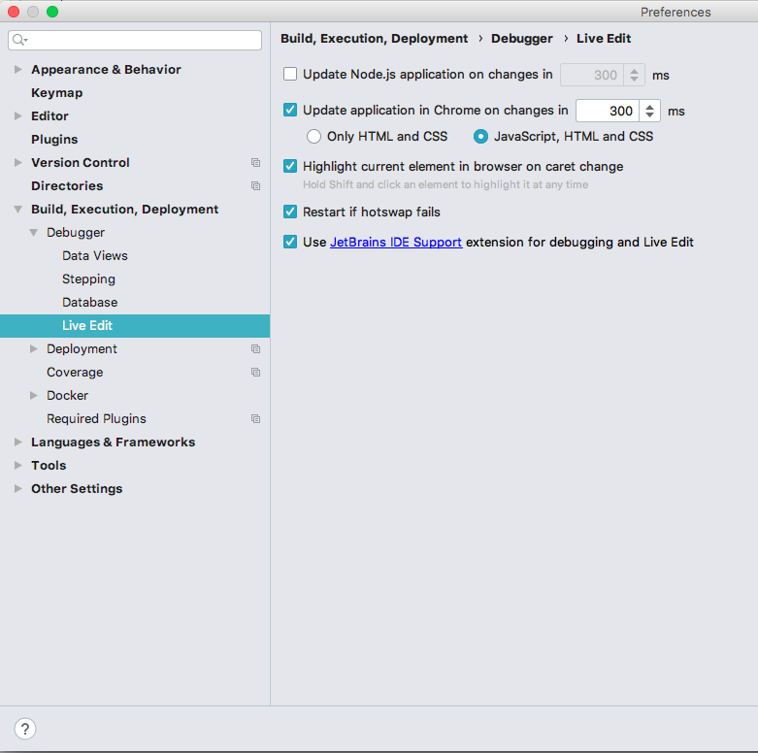Enable Update Node.js application on changes
The width and height of the screenshot is (758, 753).
coord(290,74)
